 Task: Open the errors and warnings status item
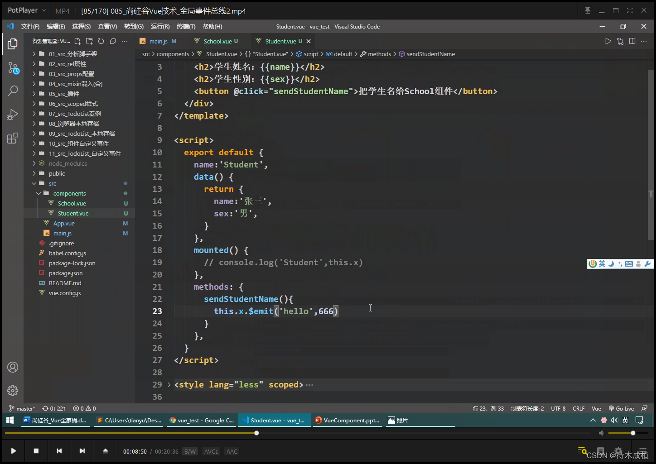click(85, 408)
